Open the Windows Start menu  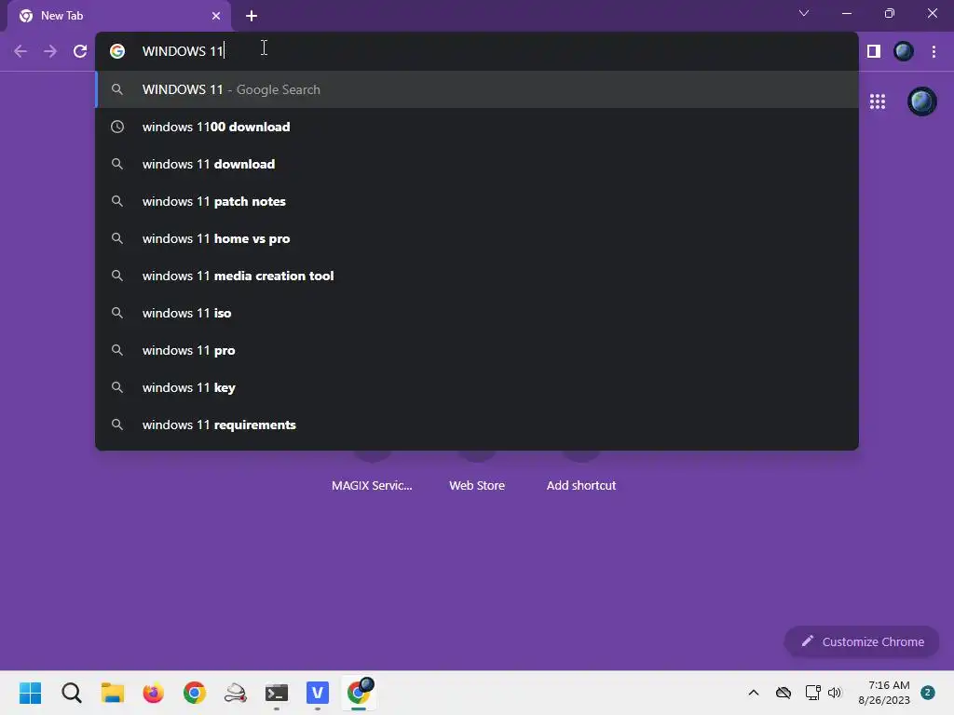[x=31, y=693]
